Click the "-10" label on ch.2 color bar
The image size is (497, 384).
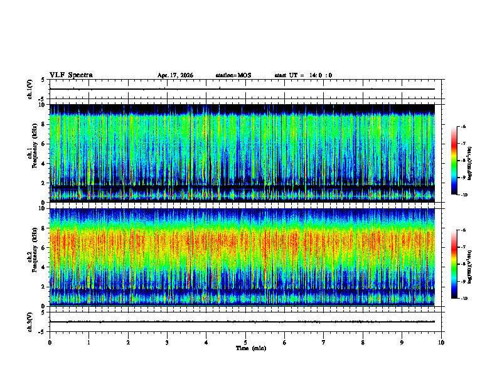[x=464, y=299]
